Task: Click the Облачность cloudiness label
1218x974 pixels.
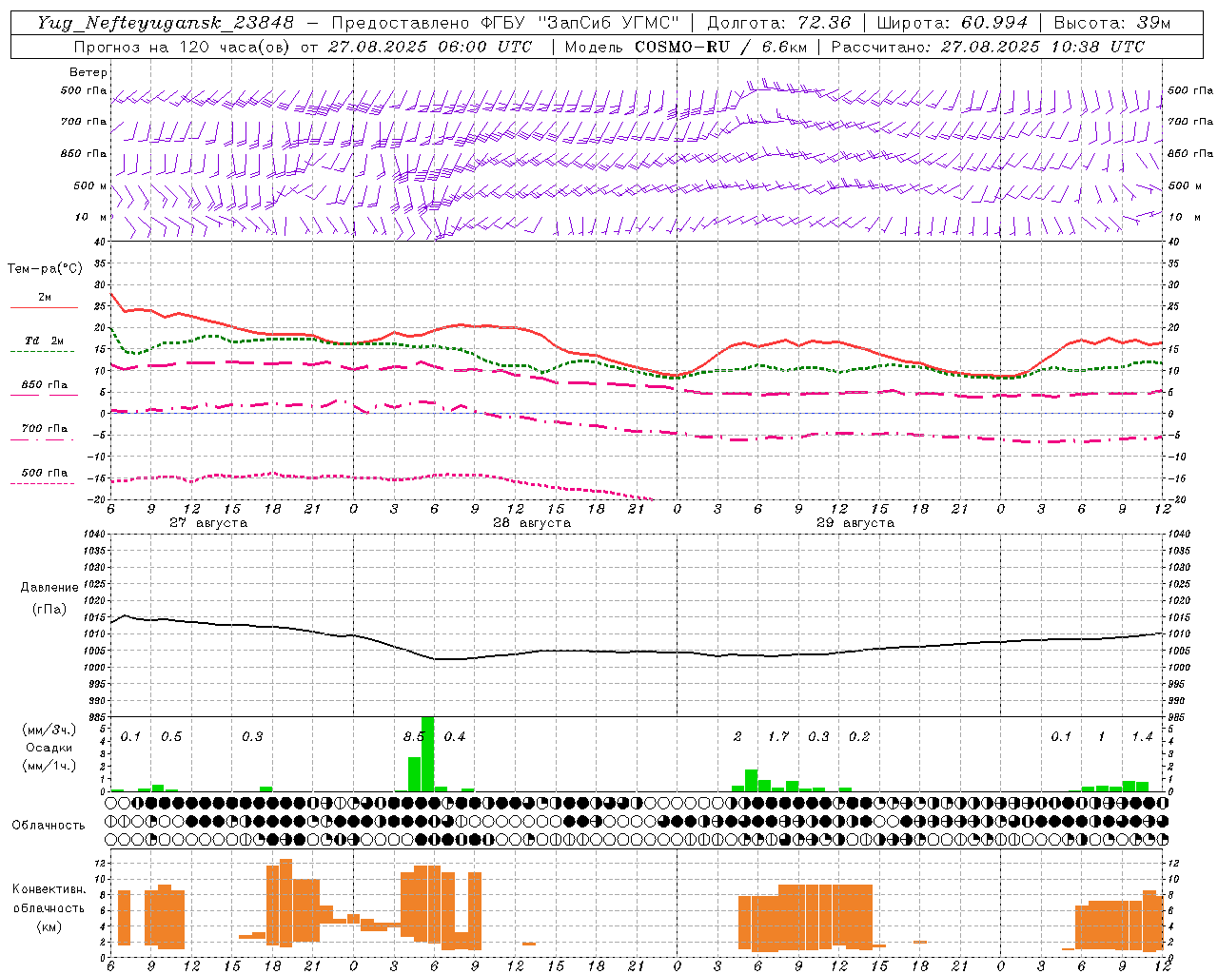Action: (49, 825)
